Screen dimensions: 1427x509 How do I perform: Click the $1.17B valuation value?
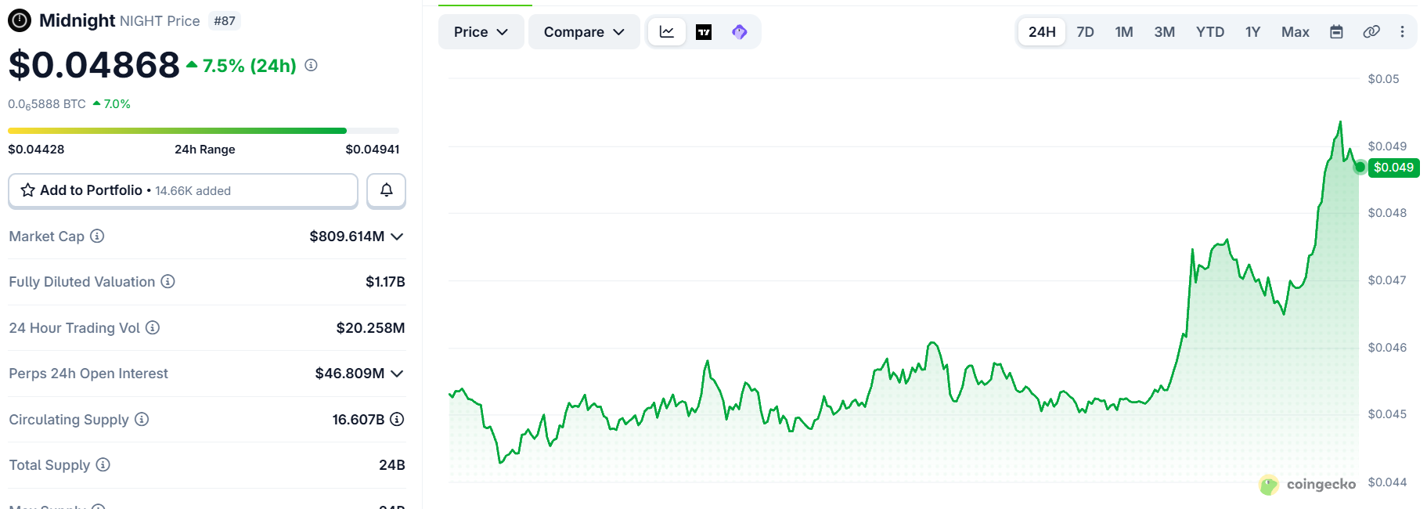pos(385,282)
